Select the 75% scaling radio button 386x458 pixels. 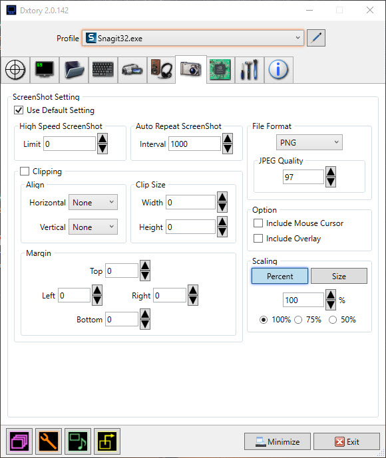tap(298, 320)
